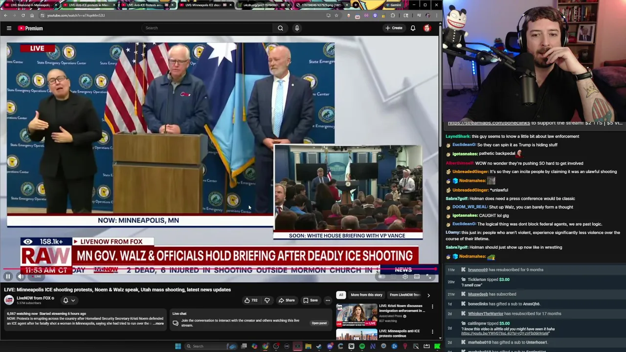Open the LiveNOW from FOX channel avatar
Image resolution: width=626 pixels, height=352 pixels.
coord(9,300)
